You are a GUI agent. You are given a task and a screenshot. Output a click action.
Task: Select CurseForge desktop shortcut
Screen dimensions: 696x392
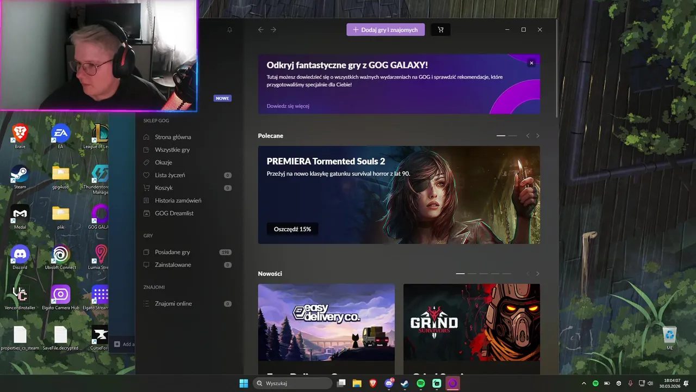[x=100, y=338]
